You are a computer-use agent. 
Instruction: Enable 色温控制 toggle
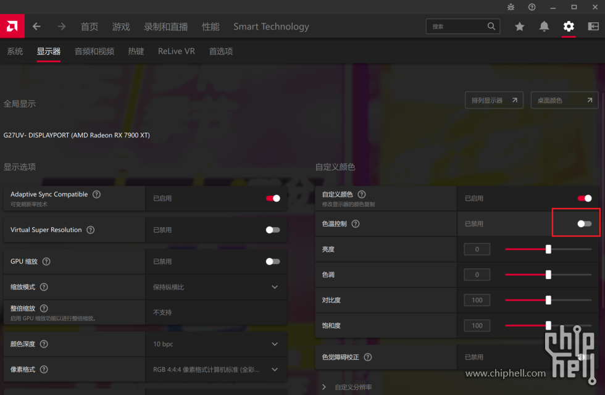click(x=585, y=223)
